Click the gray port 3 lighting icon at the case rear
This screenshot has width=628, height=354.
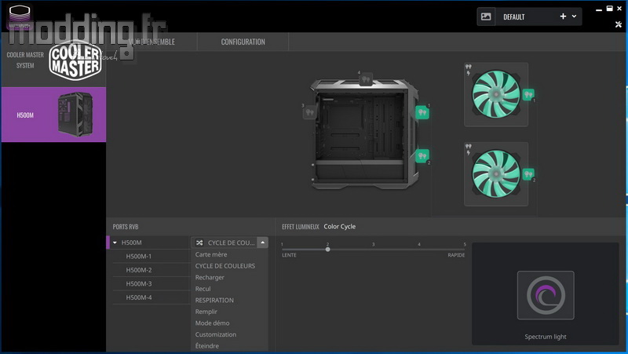pyautogui.click(x=309, y=112)
